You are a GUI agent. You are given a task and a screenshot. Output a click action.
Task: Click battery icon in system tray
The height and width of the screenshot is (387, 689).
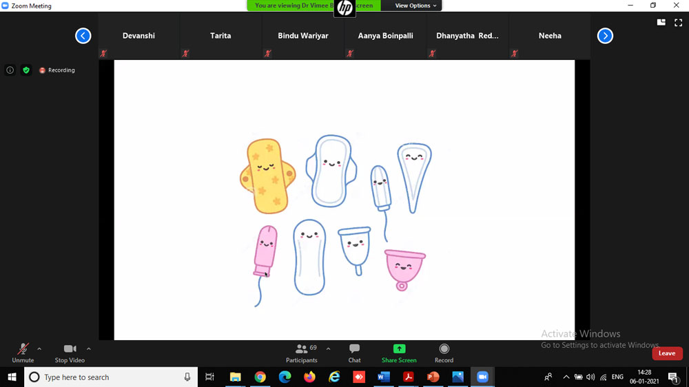578,377
